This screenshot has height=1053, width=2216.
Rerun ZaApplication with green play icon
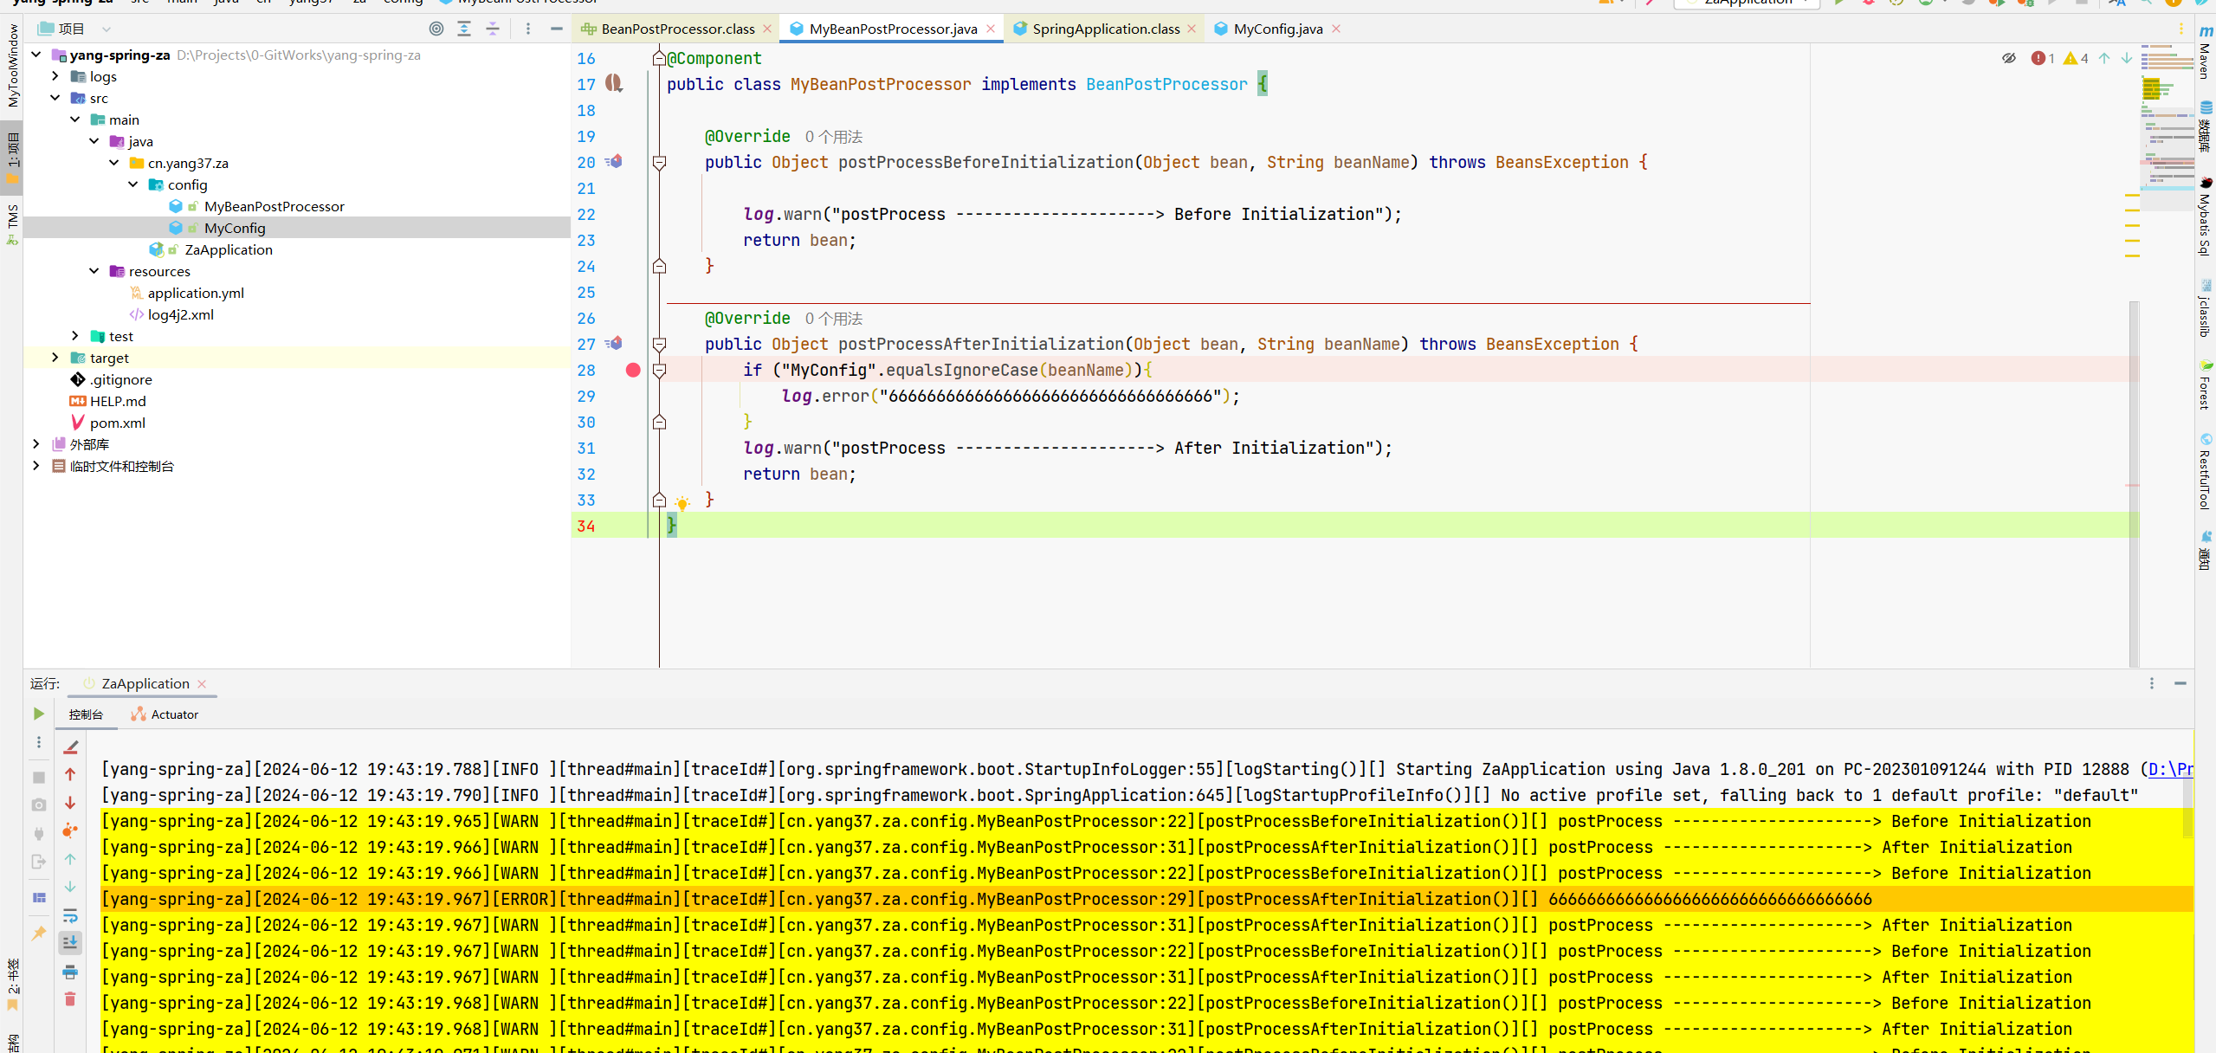(39, 714)
